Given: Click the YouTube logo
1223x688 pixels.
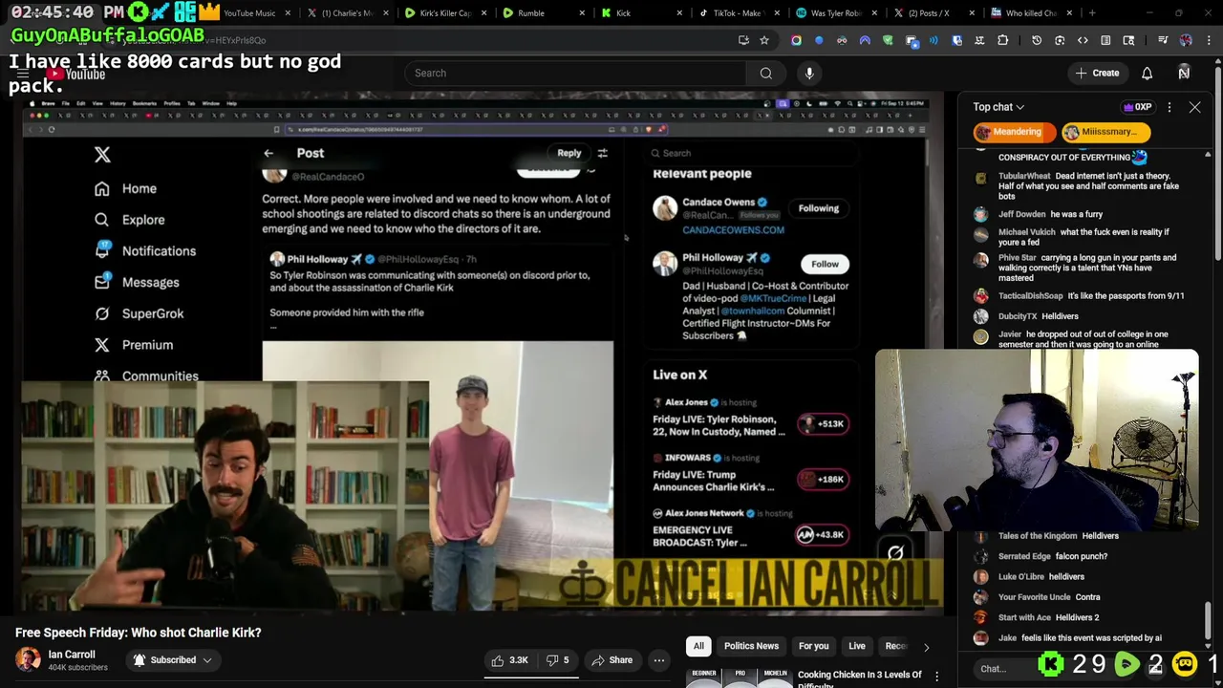Looking at the screenshot, I should pos(74,74).
